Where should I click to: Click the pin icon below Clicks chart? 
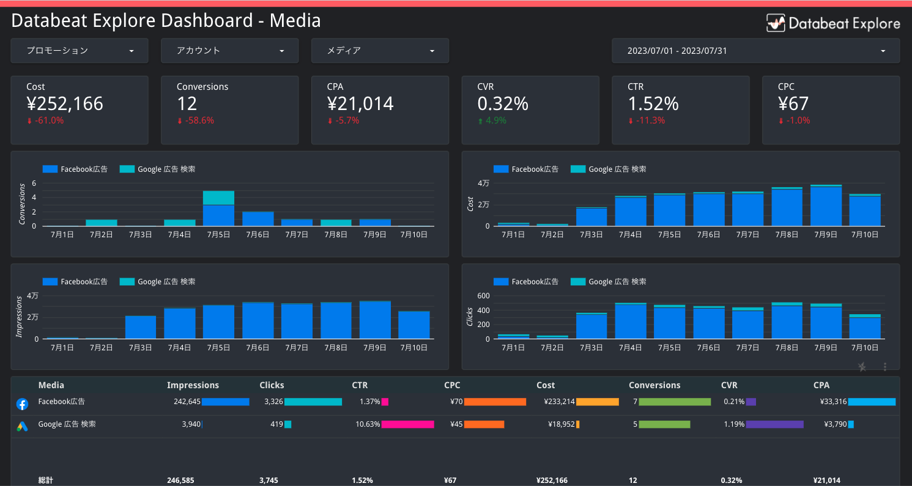(862, 367)
